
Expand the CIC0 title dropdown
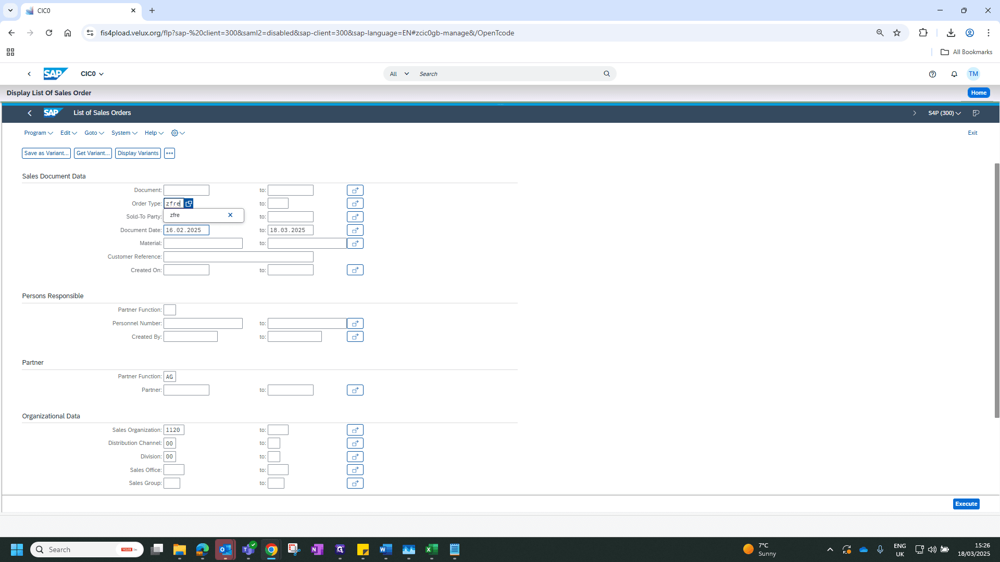[92, 74]
